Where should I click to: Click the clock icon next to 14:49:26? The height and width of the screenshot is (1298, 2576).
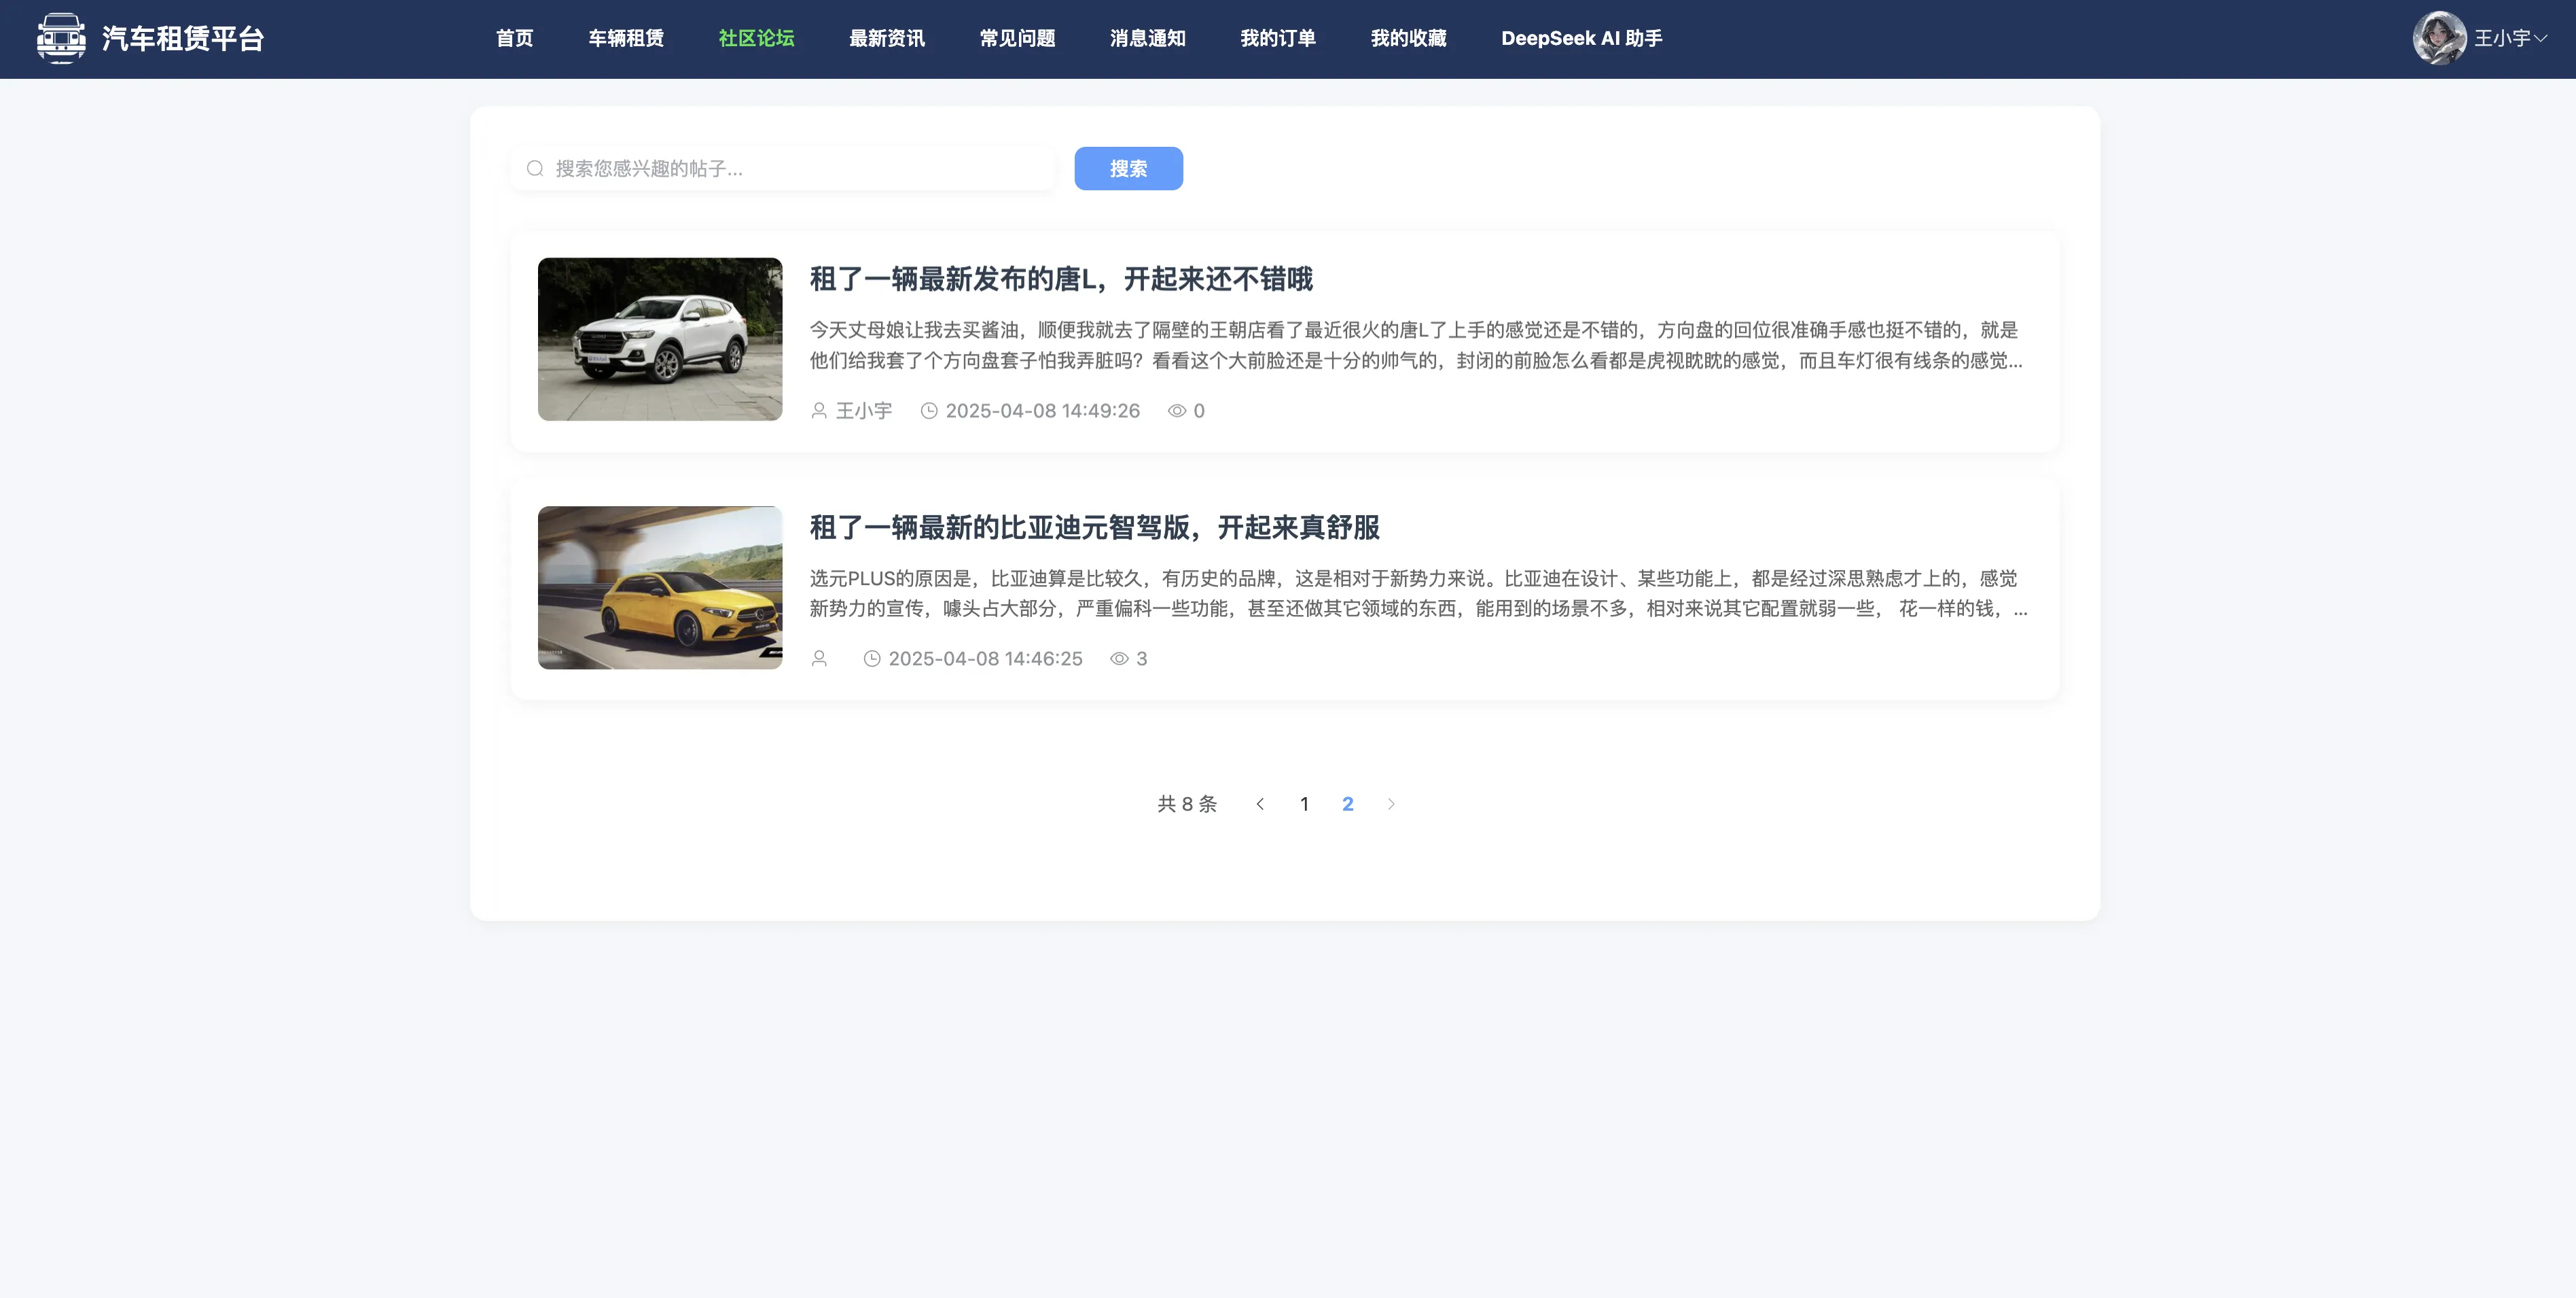[x=929, y=411]
